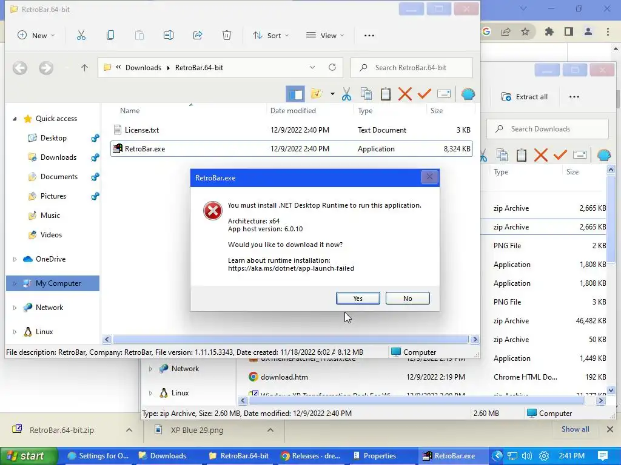Screen dimensions: 621x465
Task: Bookmark this page with star icon
Action: (525, 31)
